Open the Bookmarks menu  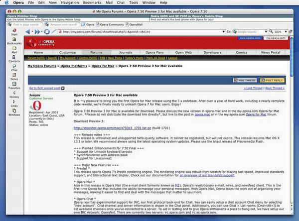(92, 2)
